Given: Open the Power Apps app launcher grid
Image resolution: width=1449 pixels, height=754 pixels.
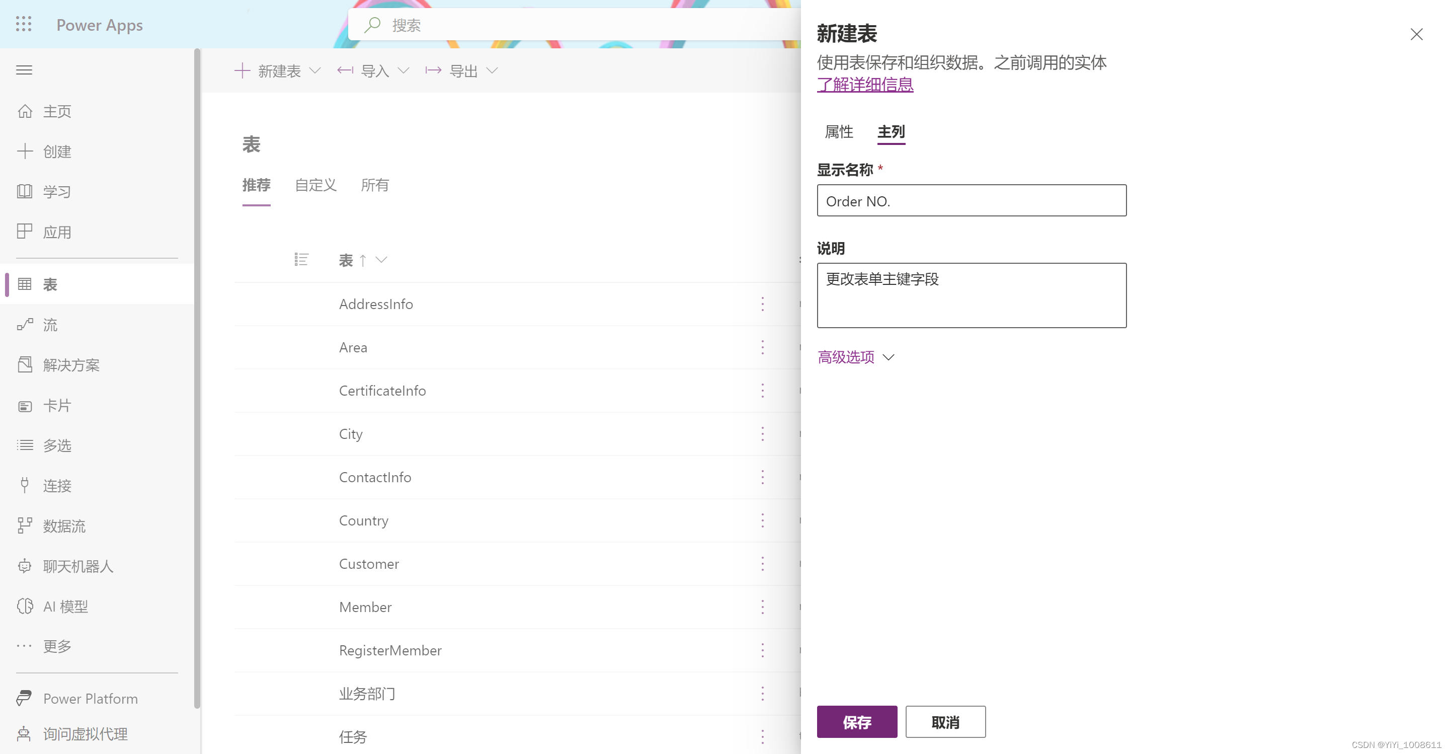Looking at the screenshot, I should coord(23,24).
